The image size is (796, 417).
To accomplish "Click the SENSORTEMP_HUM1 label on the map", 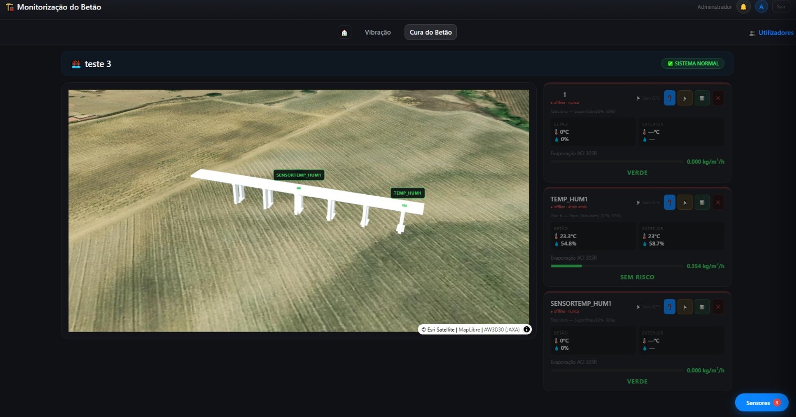I will [299, 175].
